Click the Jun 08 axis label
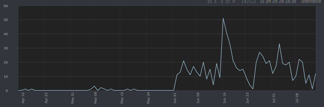The height and width of the screenshot is (107, 324). (198, 98)
